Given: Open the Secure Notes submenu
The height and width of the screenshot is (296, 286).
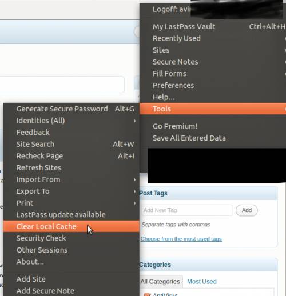Looking at the screenshot, I should (213, 62).
